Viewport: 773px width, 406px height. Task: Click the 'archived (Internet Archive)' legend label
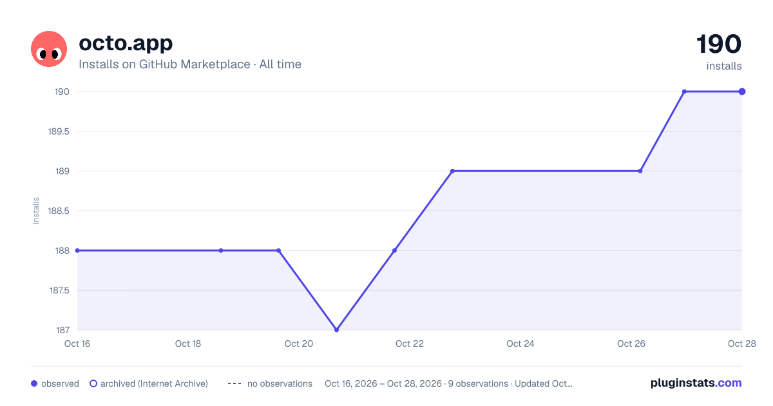tap(154, 383)
